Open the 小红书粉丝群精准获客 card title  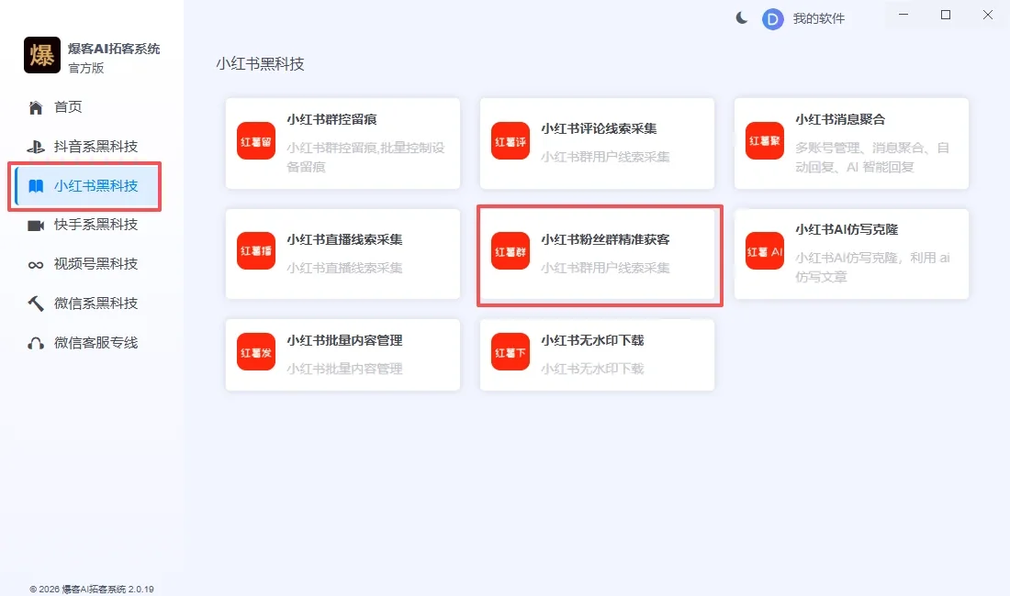pos(605,240)
